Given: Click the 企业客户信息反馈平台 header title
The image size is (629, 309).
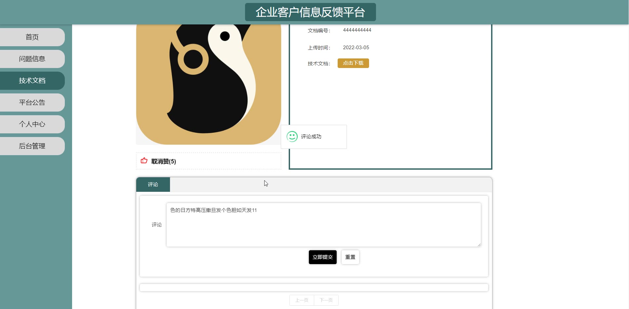Looking at the screenshot, I should click(310, 12).
